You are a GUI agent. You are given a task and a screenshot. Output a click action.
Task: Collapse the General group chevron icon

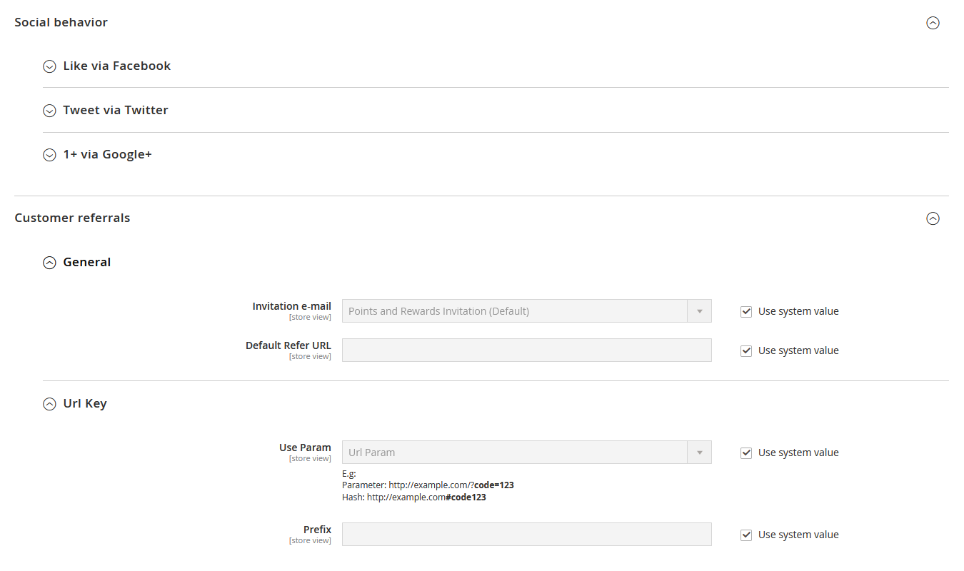pos(49,263)
